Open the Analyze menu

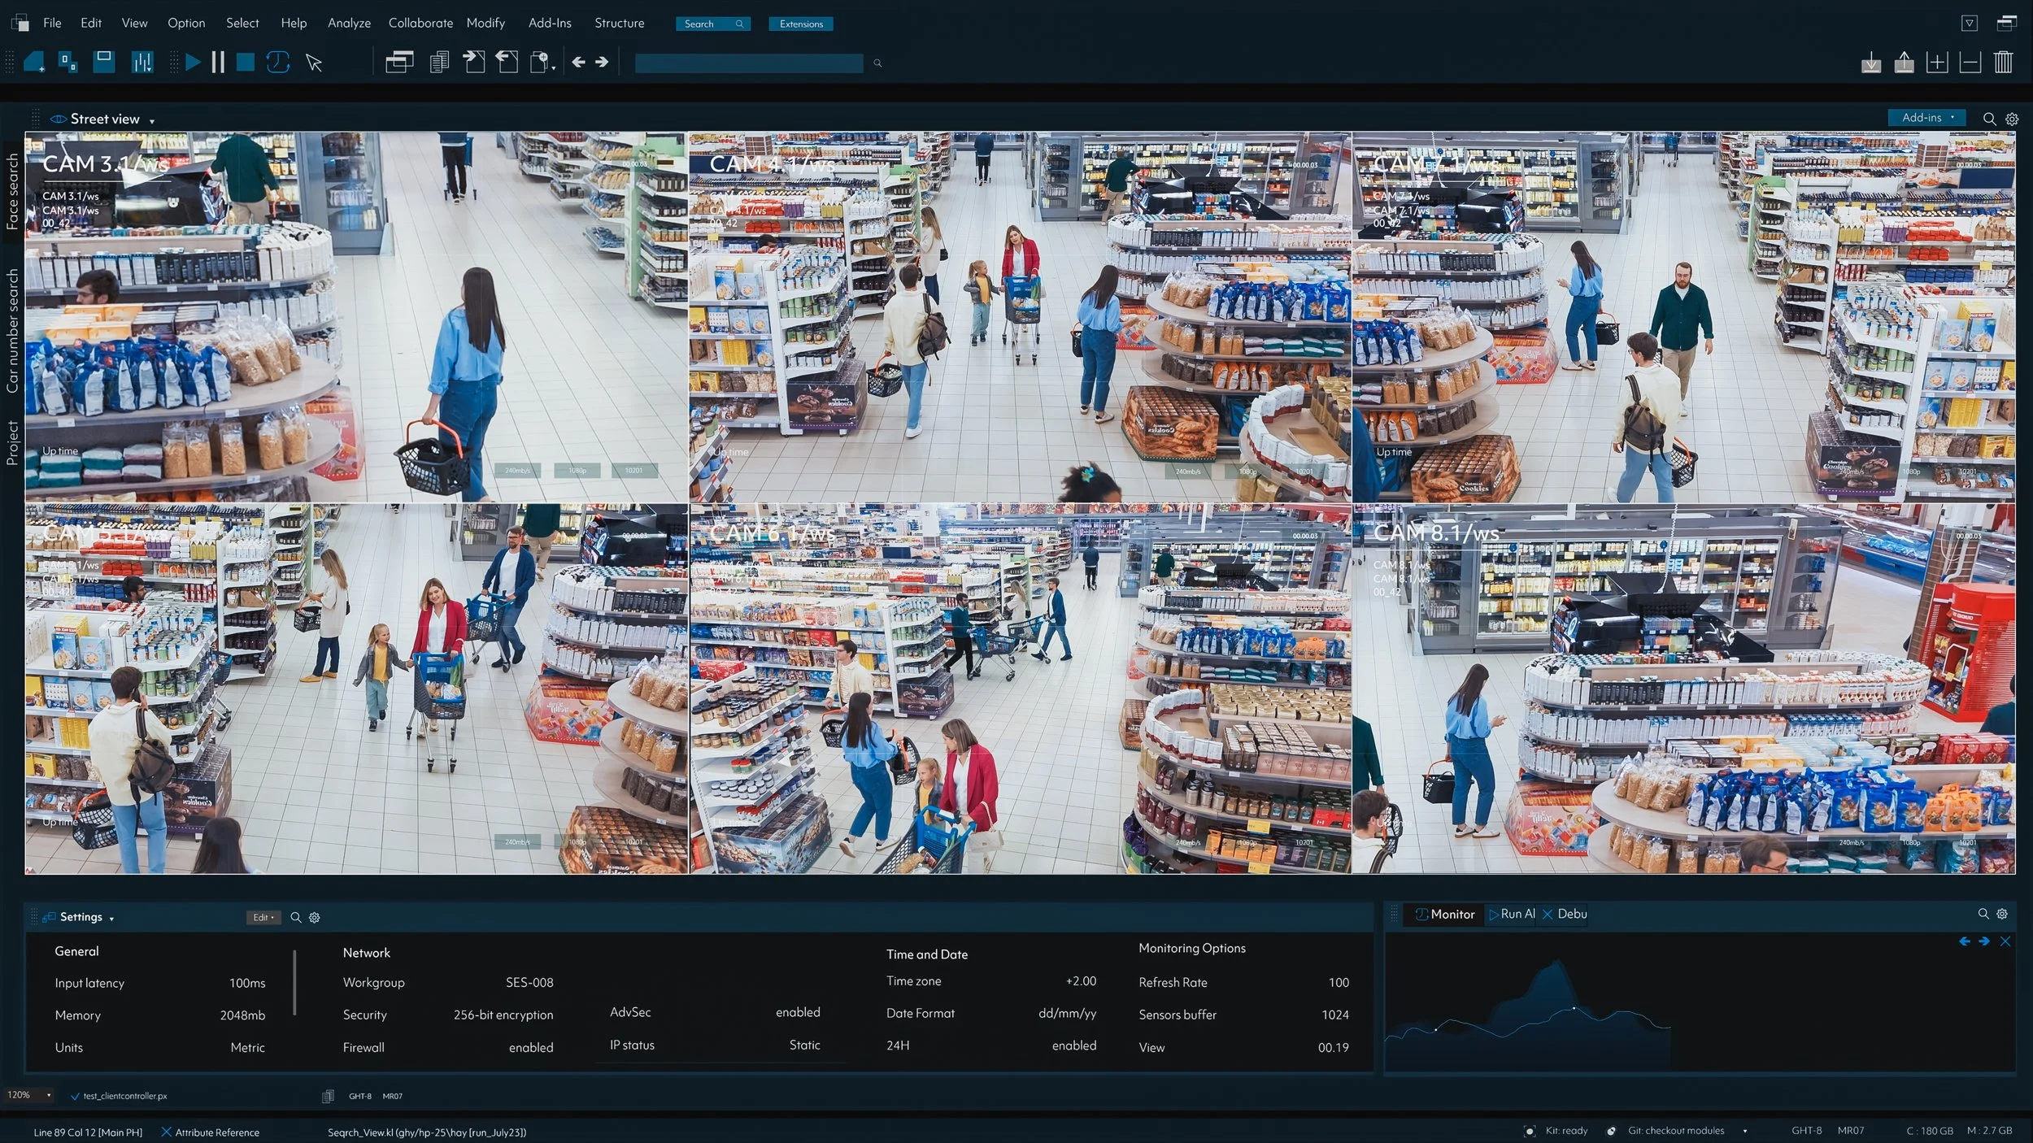(x=349, y=23)
